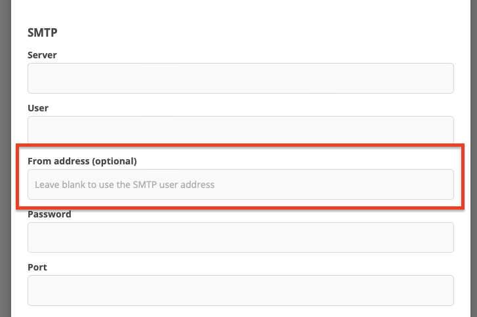Click the right end of Password field
Screen dimensions: 477x317
coord(447,238)
